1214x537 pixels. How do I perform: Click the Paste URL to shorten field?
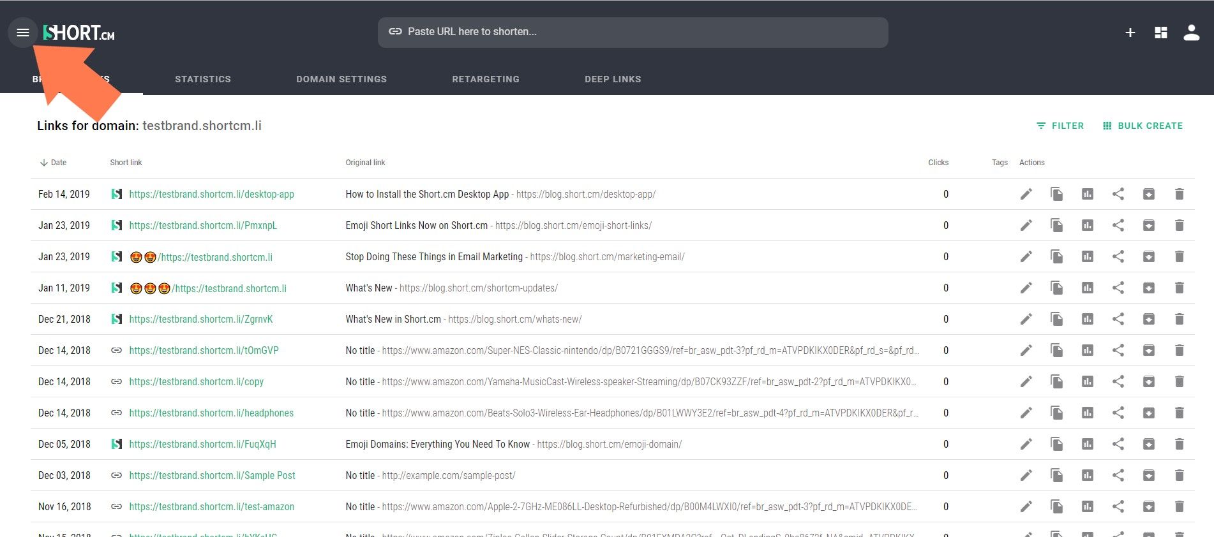633,32
